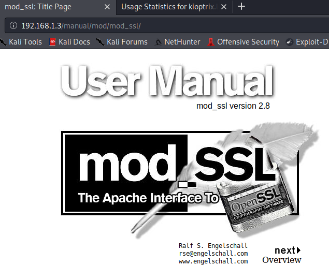Click the mod_ssl version 2.8 text
The width and height of the screenshot is (329, 280).
pos(233,106)
